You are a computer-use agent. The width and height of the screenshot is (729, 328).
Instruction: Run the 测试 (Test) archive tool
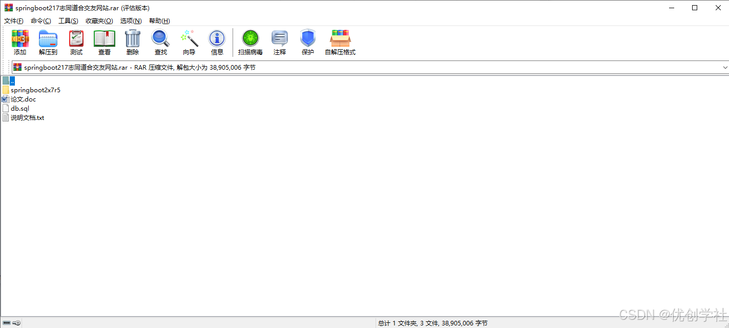pyautogui.click(x=76, y=39)
